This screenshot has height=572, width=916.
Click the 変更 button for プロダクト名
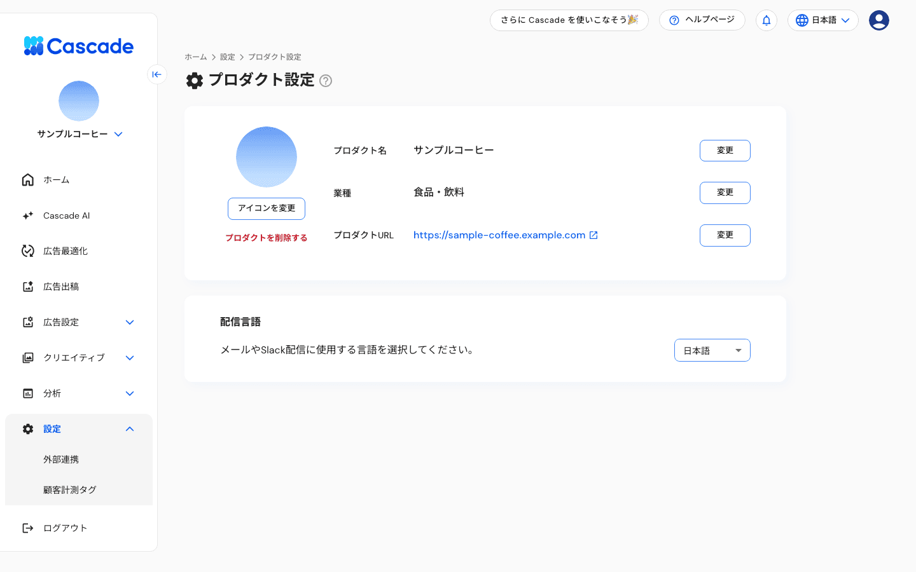click(725, 151)
